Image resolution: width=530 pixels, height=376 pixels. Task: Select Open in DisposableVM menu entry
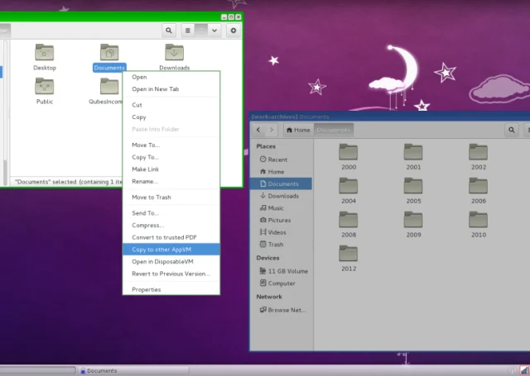pyautogui.click(x=171, y=261)
